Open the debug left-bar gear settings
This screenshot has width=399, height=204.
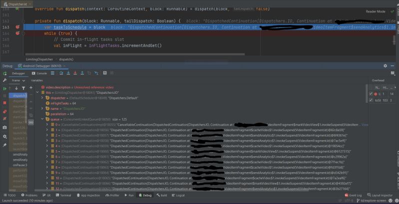point(4,137)
